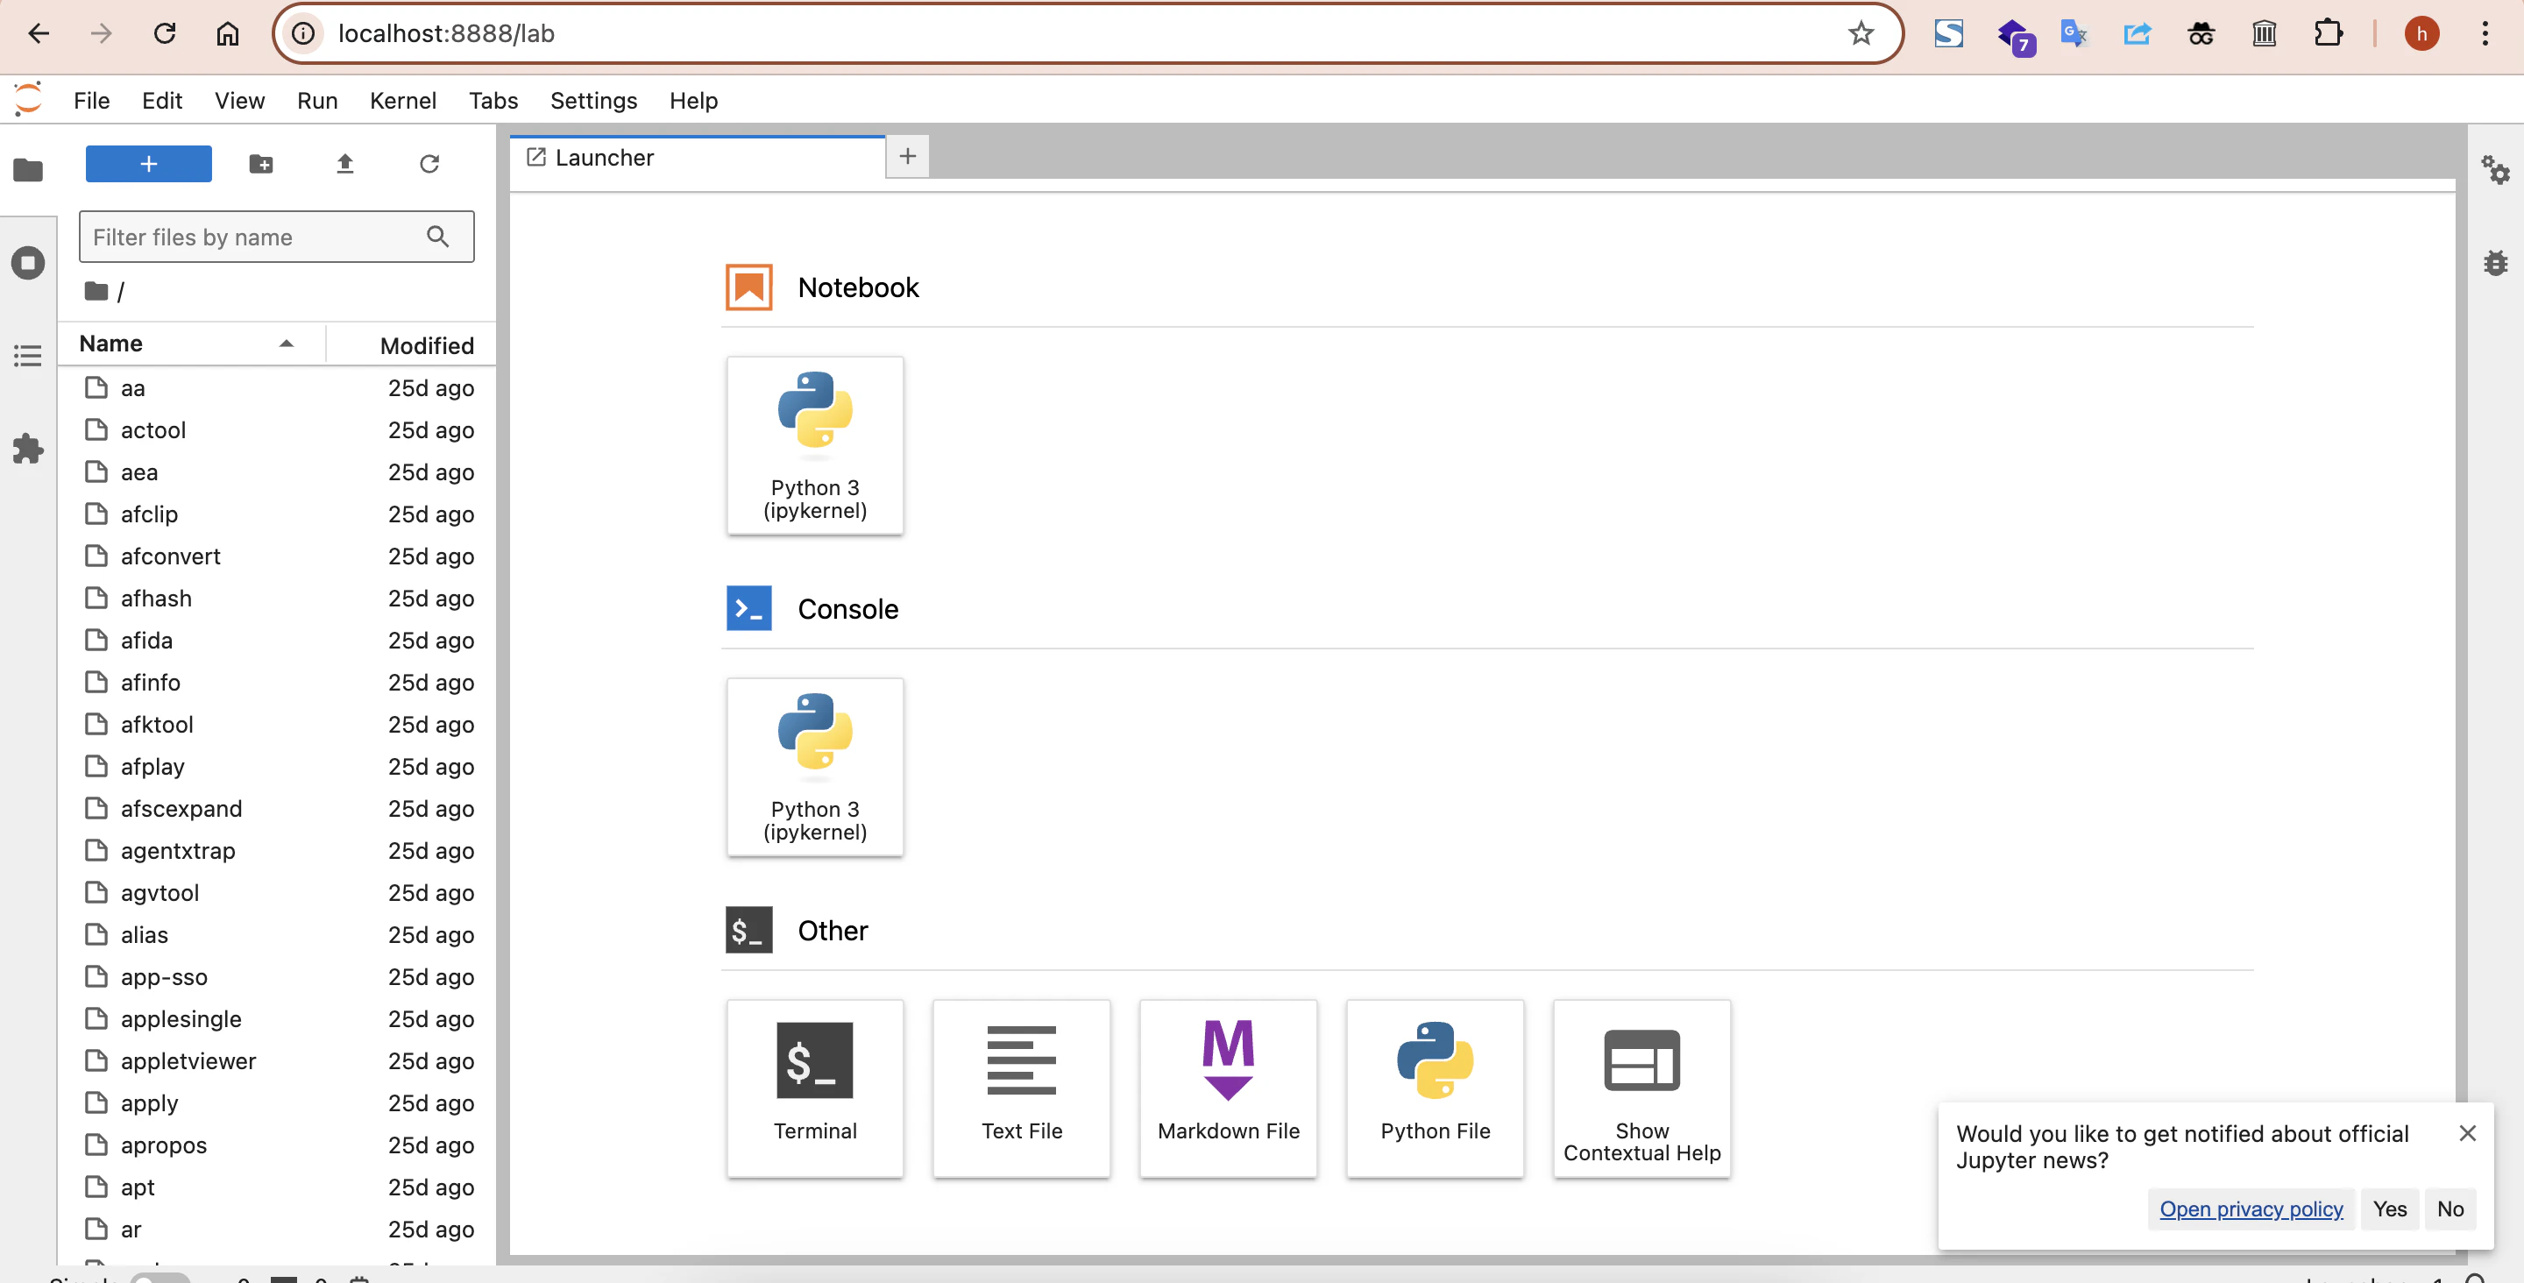Go to the browser home page

click(x=227, y=33)
